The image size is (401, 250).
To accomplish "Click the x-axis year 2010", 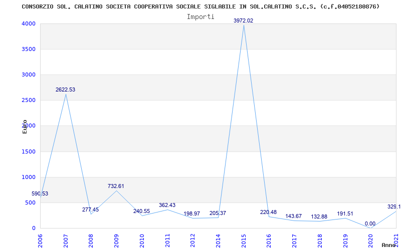I will coord(142,240).
